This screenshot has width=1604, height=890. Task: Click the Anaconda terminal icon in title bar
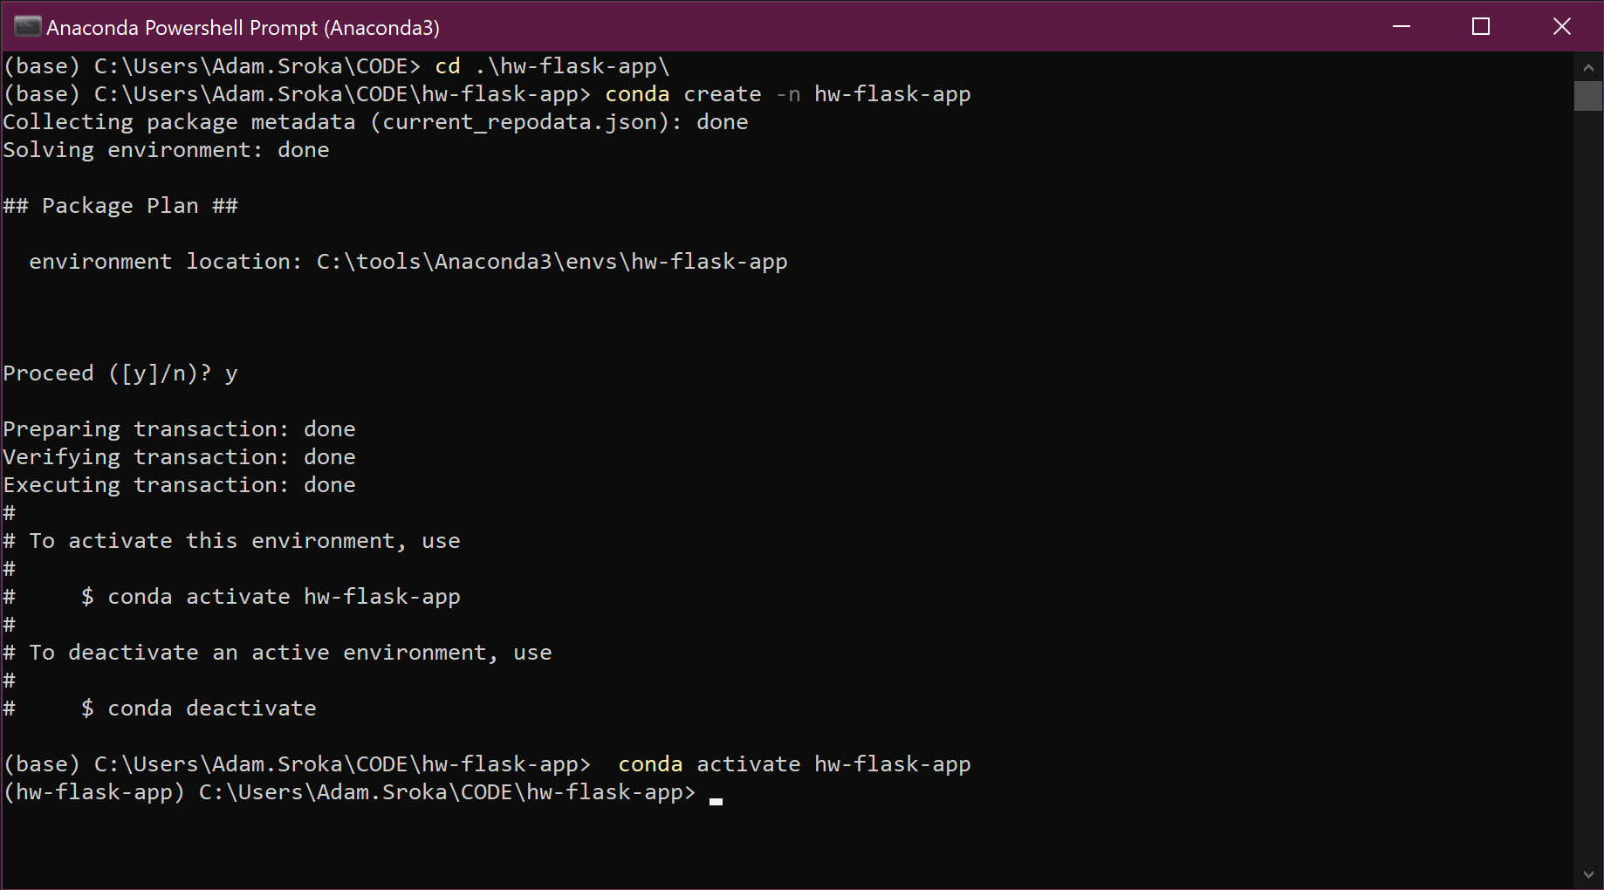[x=27, y=27]
